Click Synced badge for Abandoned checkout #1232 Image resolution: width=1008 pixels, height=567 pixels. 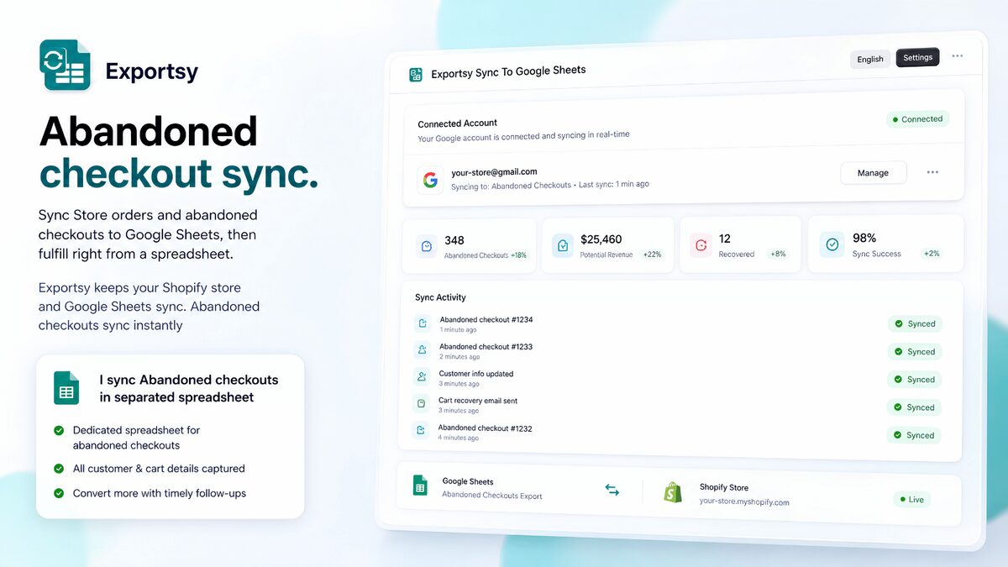click(x=914, y=435)
